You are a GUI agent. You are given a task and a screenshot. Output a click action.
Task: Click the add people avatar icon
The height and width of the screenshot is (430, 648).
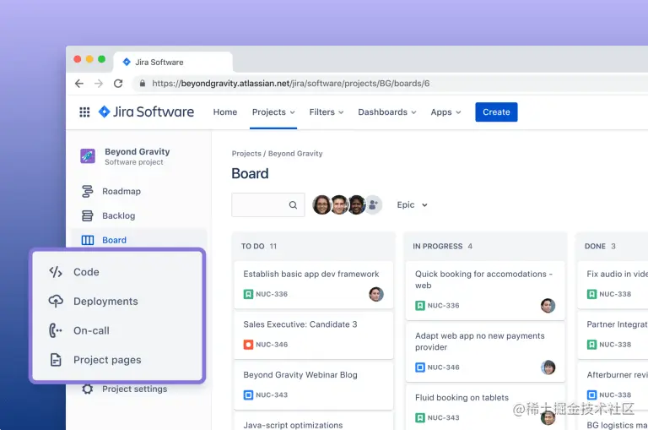373,204
